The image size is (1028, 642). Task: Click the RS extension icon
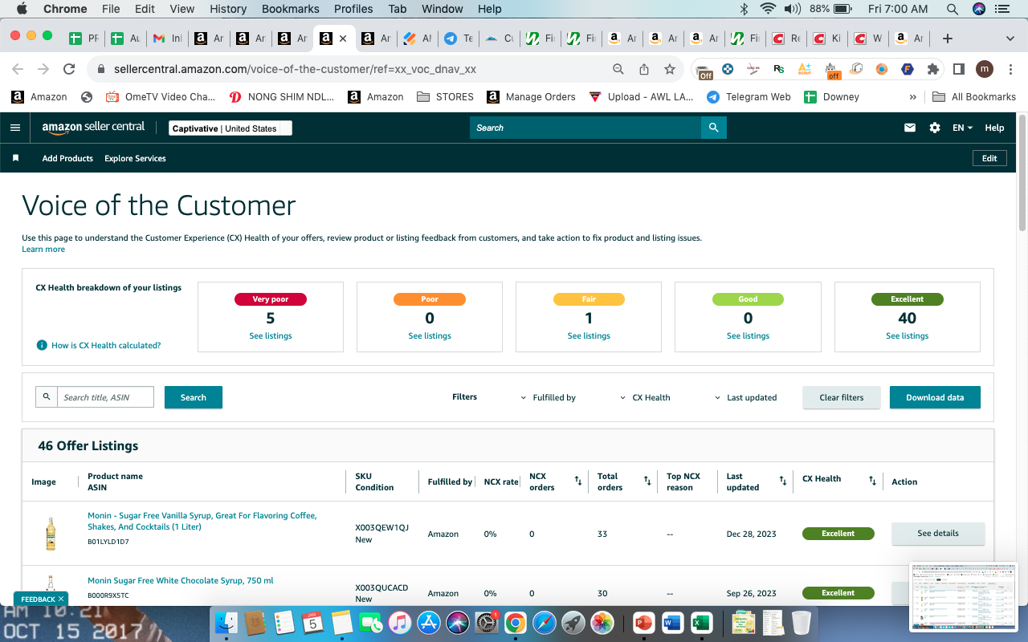778,69
